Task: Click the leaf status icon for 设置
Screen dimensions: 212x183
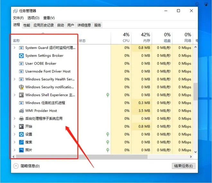Action: tap(108, 134)
